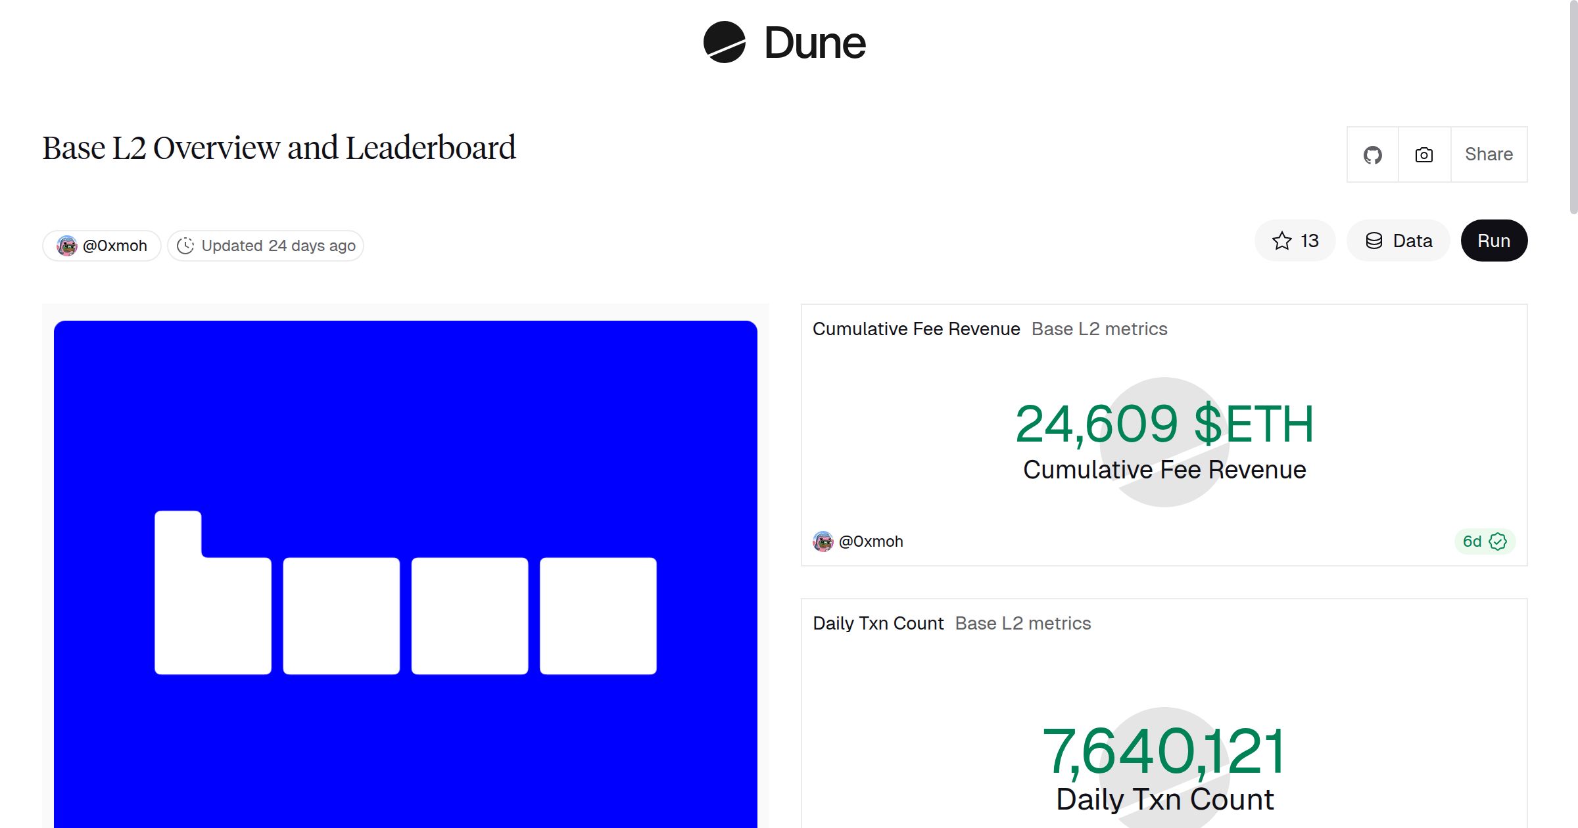Toggle the favorite star for this dashboard

click(x=1281, y=241)
